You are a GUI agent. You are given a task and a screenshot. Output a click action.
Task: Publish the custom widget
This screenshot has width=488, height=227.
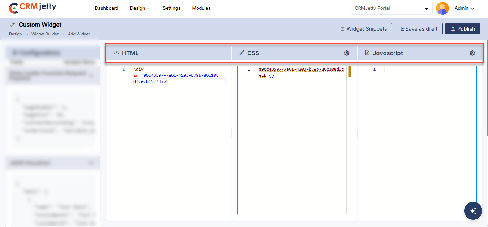point(463,29)
